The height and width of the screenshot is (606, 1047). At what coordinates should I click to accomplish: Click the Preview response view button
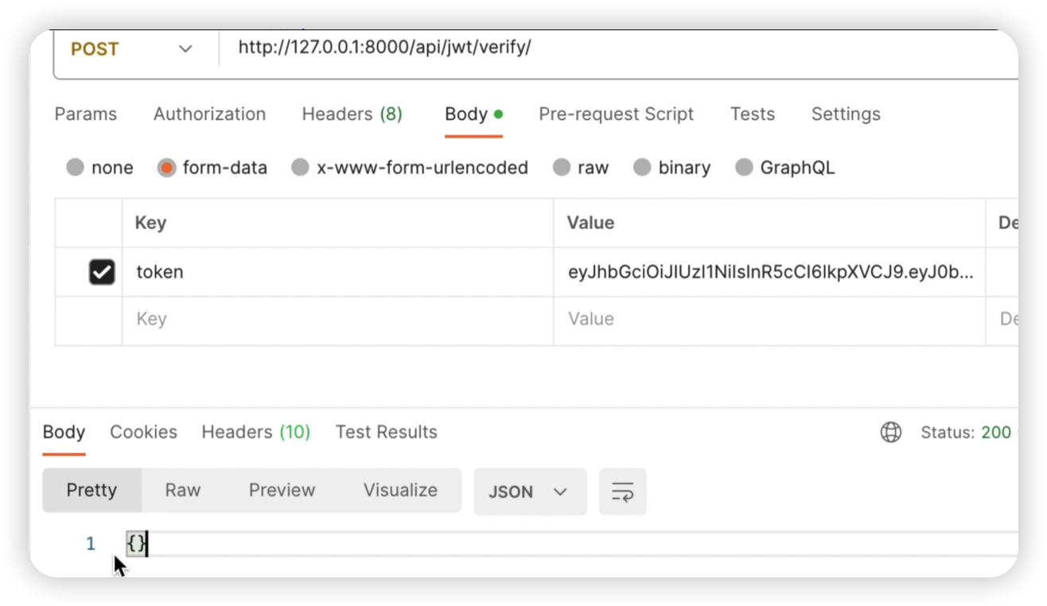tap(282, 490)
